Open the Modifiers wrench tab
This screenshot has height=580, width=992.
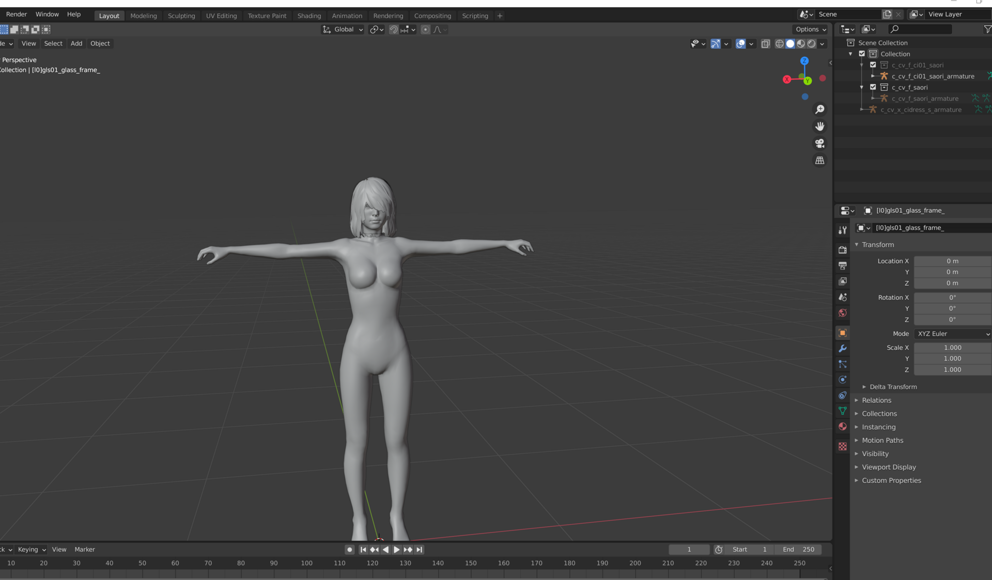(x=843, y=349)
